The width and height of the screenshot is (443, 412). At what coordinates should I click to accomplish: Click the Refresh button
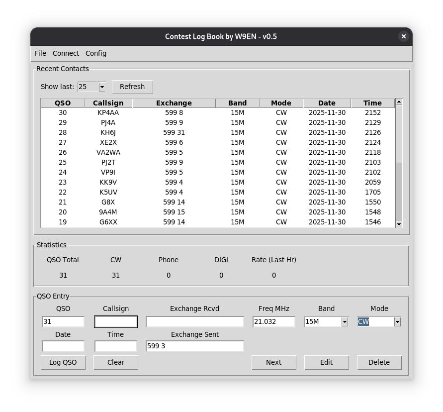132,87
